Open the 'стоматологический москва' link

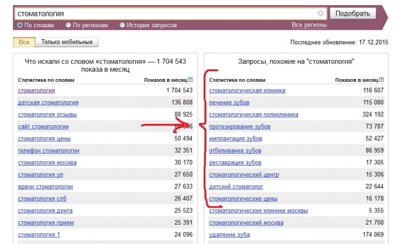(246, 223)
